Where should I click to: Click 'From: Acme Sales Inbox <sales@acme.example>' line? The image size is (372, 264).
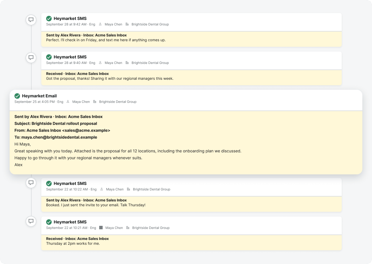pos(62,130)
